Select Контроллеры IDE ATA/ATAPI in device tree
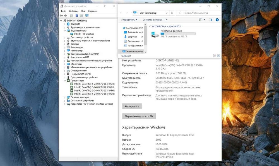Viewport: 279px width, 166px height. (x=85, y=54)
